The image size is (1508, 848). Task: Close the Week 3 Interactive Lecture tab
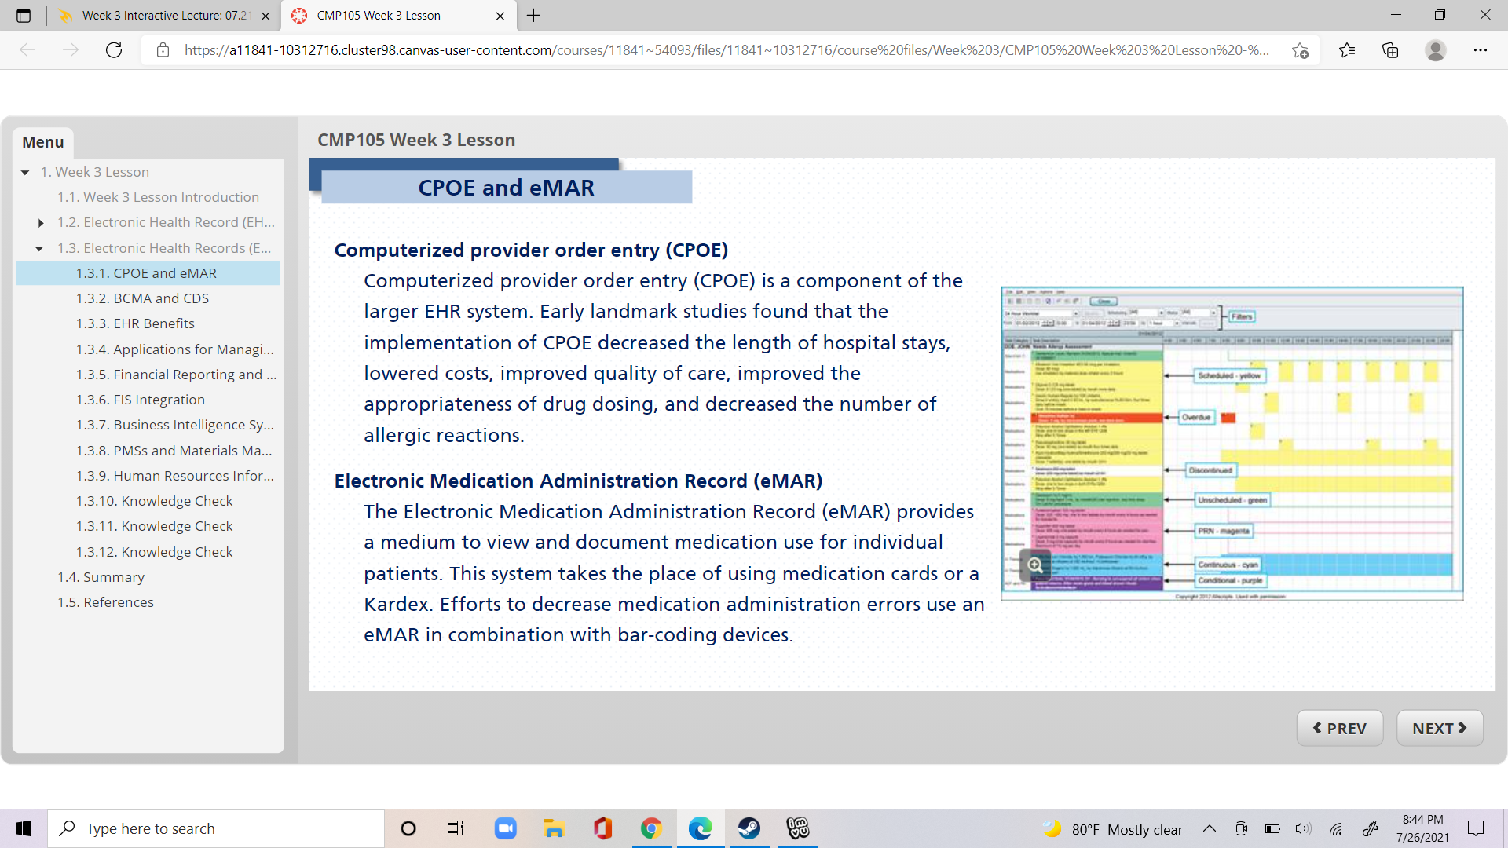(x=265, y=16)
